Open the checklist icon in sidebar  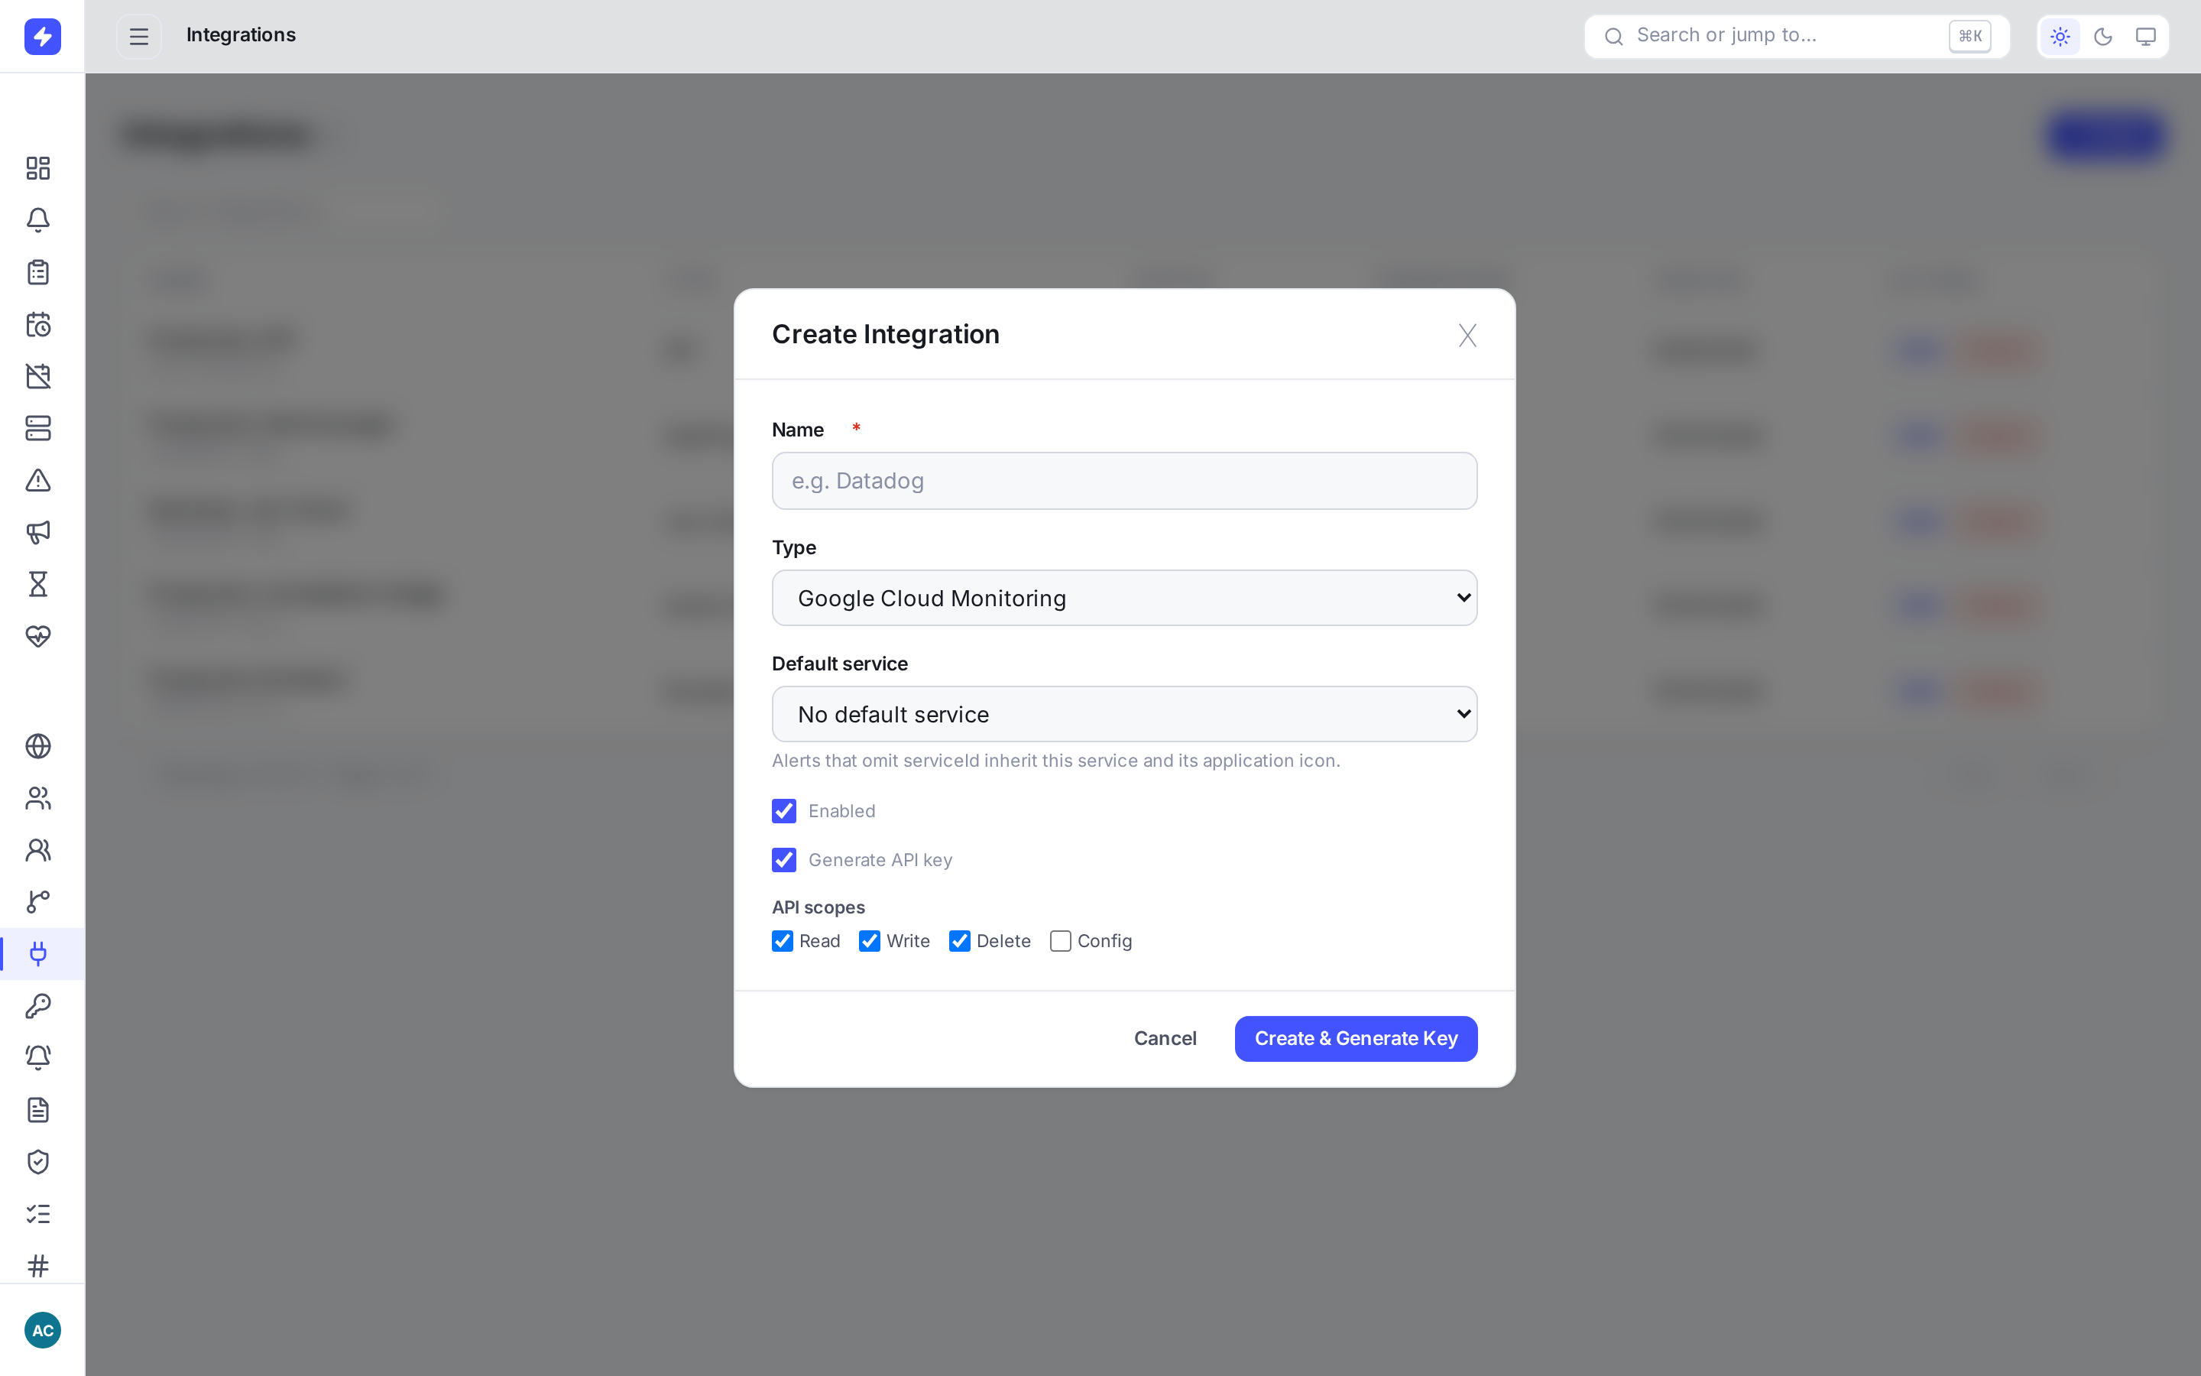[38, 1214]
